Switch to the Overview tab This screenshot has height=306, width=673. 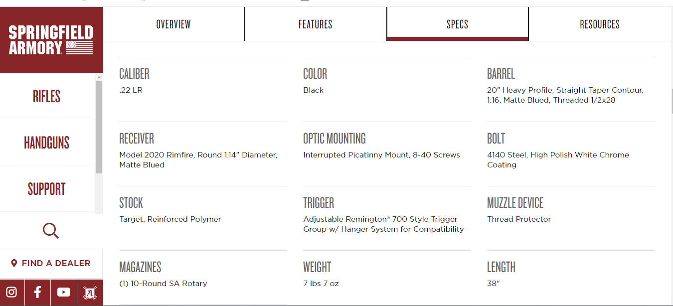pyautogui.click(x=173, y=24)
